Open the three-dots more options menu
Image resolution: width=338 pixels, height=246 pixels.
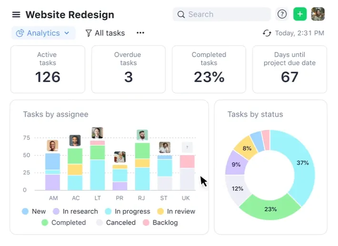[140, 33]
